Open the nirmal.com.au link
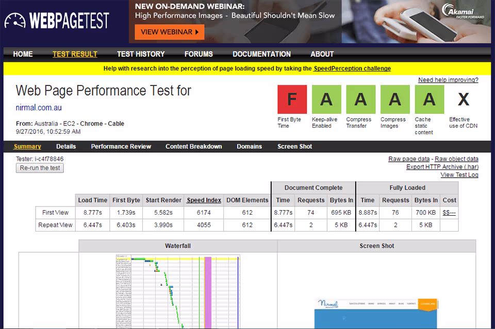This screenshot has height=329, width=495. coord(39,108)
